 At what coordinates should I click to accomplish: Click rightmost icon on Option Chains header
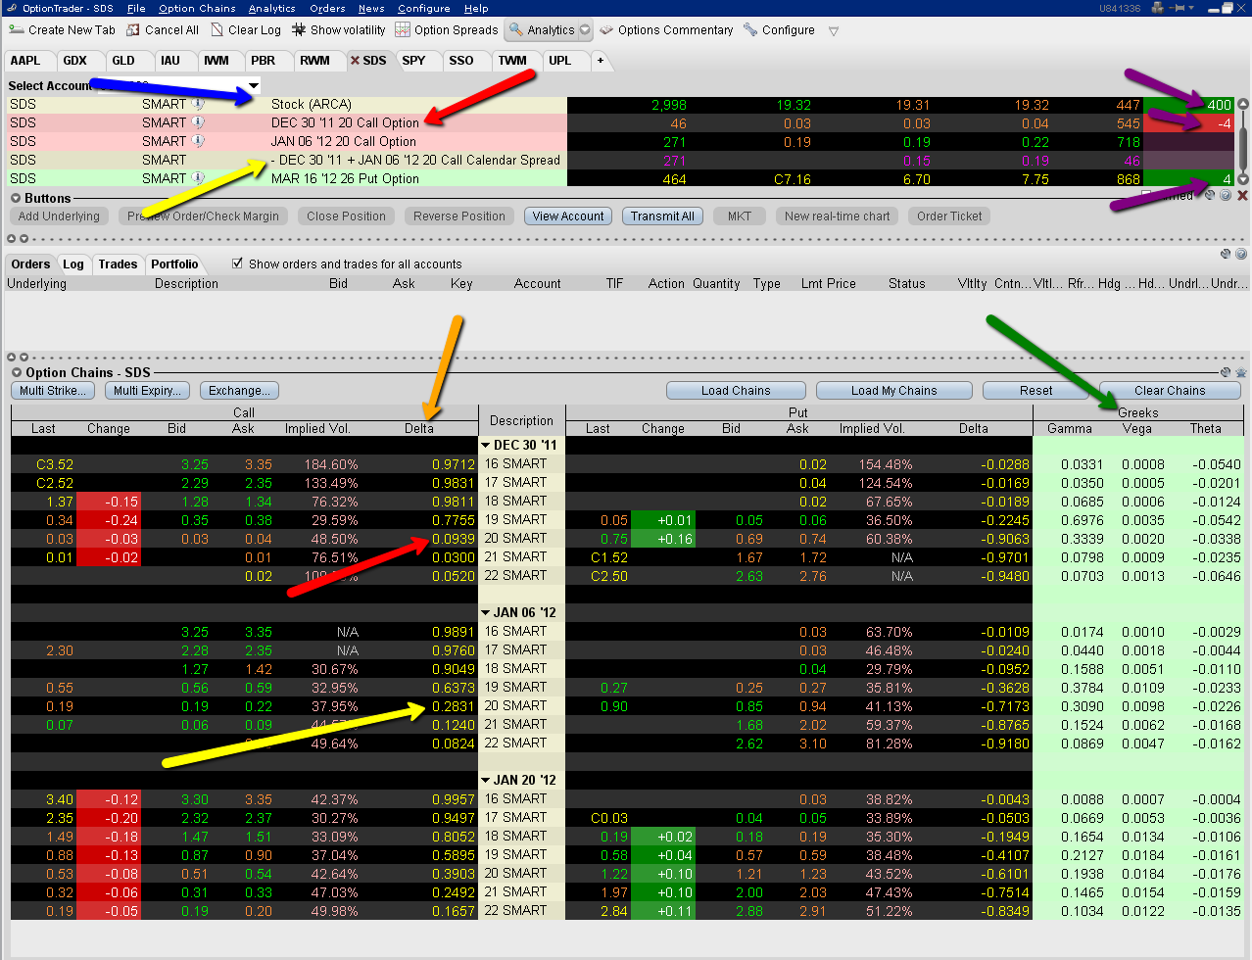point(1241,372)
